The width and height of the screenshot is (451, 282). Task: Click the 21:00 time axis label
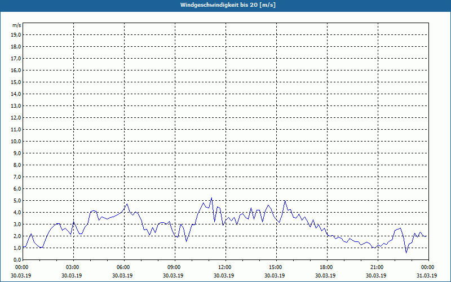(x=378, y=267)
